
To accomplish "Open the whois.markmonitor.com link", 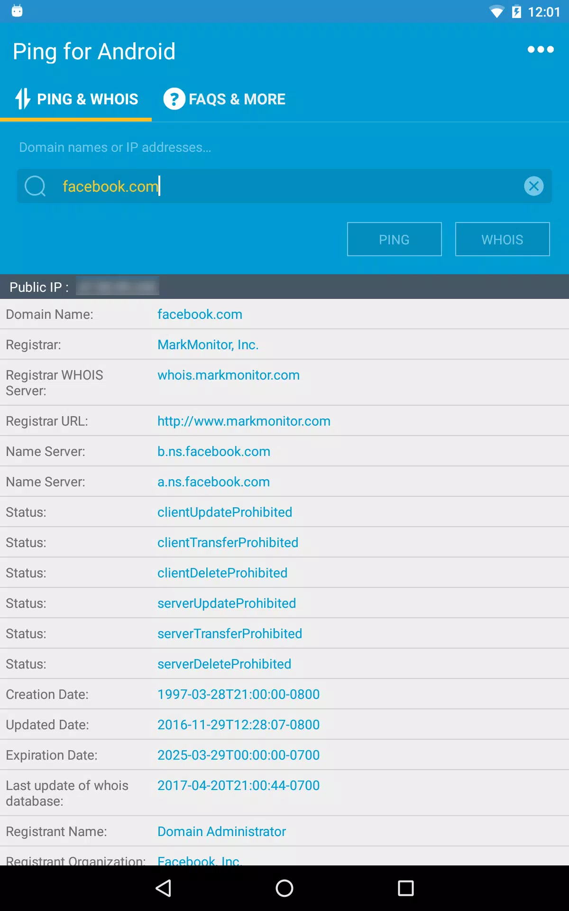I will 229,375.
